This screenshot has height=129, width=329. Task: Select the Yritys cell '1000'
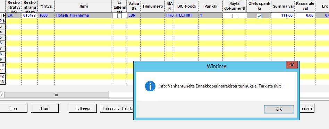(x=46, y=16)
